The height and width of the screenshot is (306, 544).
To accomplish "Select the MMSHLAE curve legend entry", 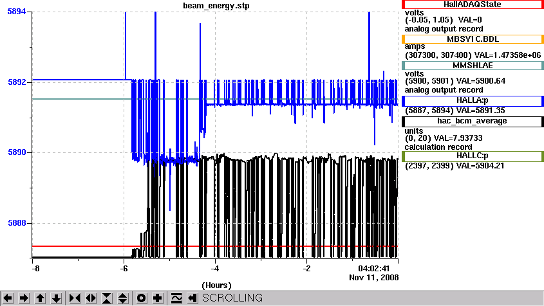I will [x=473, y=66].
